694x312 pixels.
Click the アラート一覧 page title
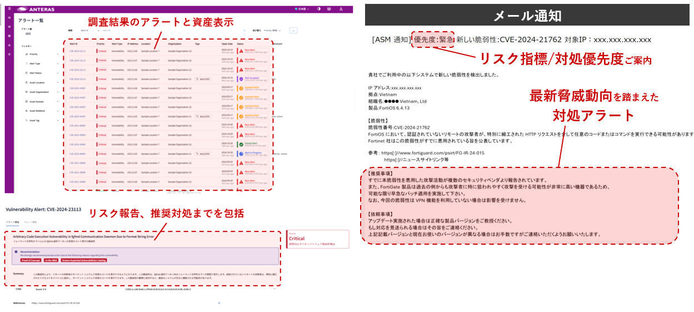[31, 20]
